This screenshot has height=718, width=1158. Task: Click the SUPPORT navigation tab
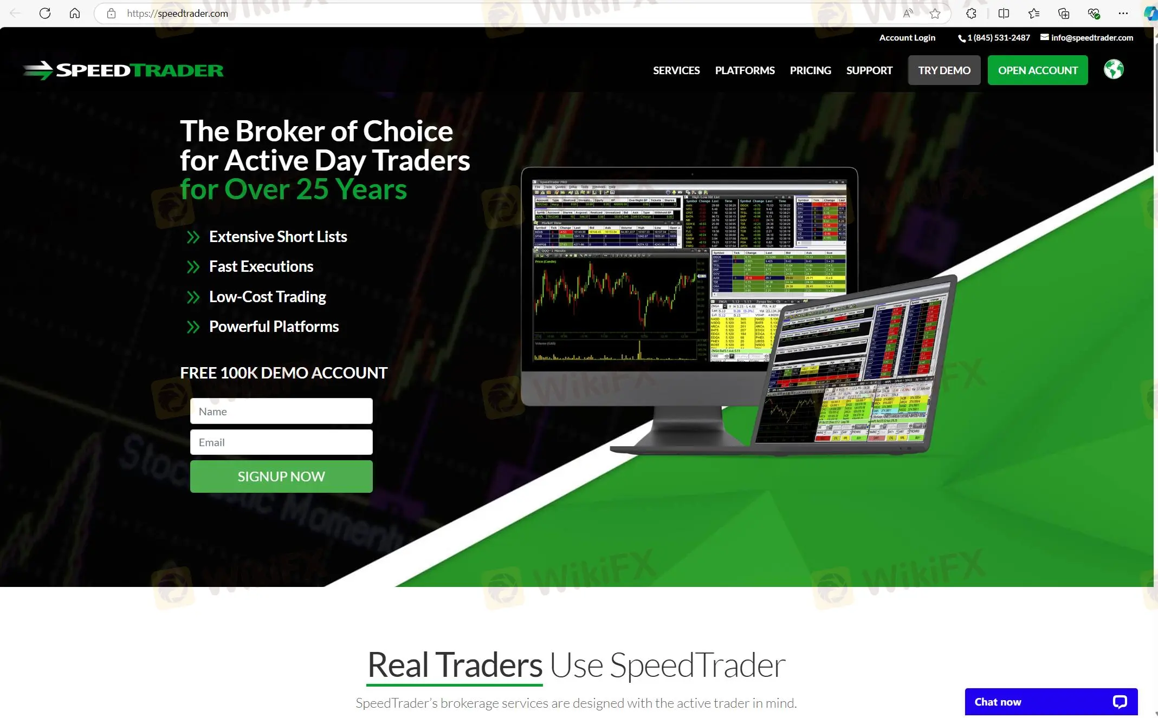(870, 69)
